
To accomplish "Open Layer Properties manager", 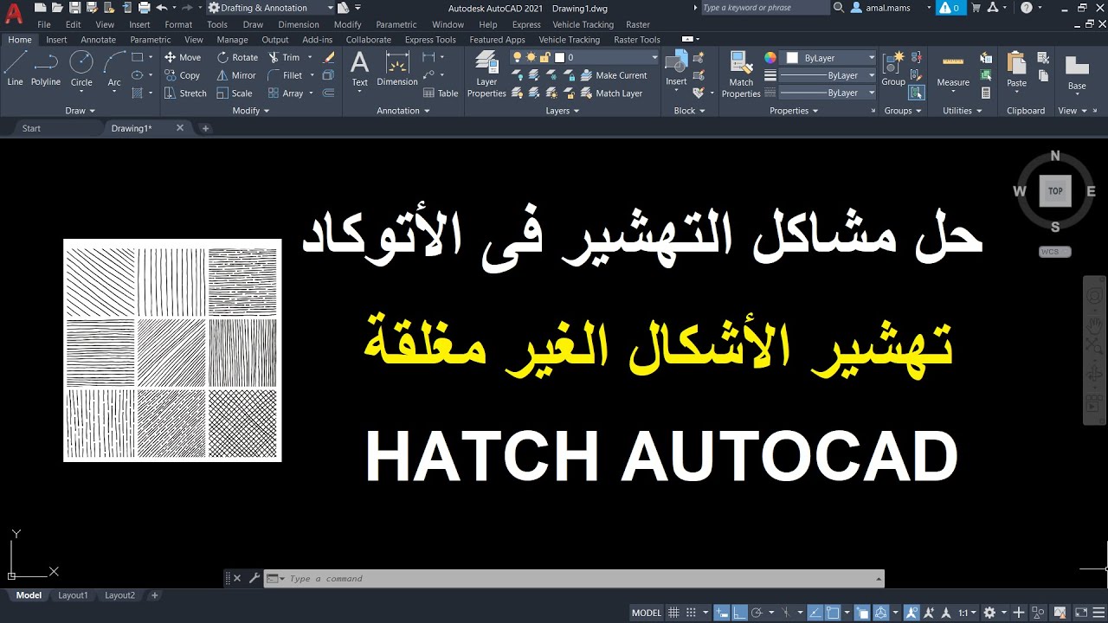I will (486, 74).
